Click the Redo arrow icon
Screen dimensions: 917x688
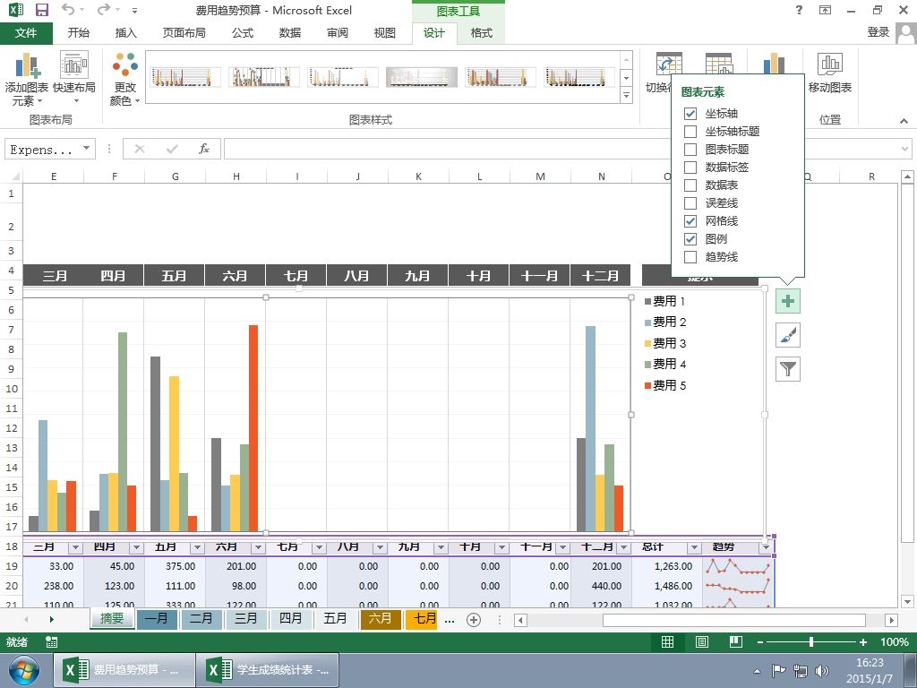(x=104, y=10)
